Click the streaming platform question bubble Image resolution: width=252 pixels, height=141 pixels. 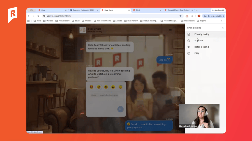110,74
